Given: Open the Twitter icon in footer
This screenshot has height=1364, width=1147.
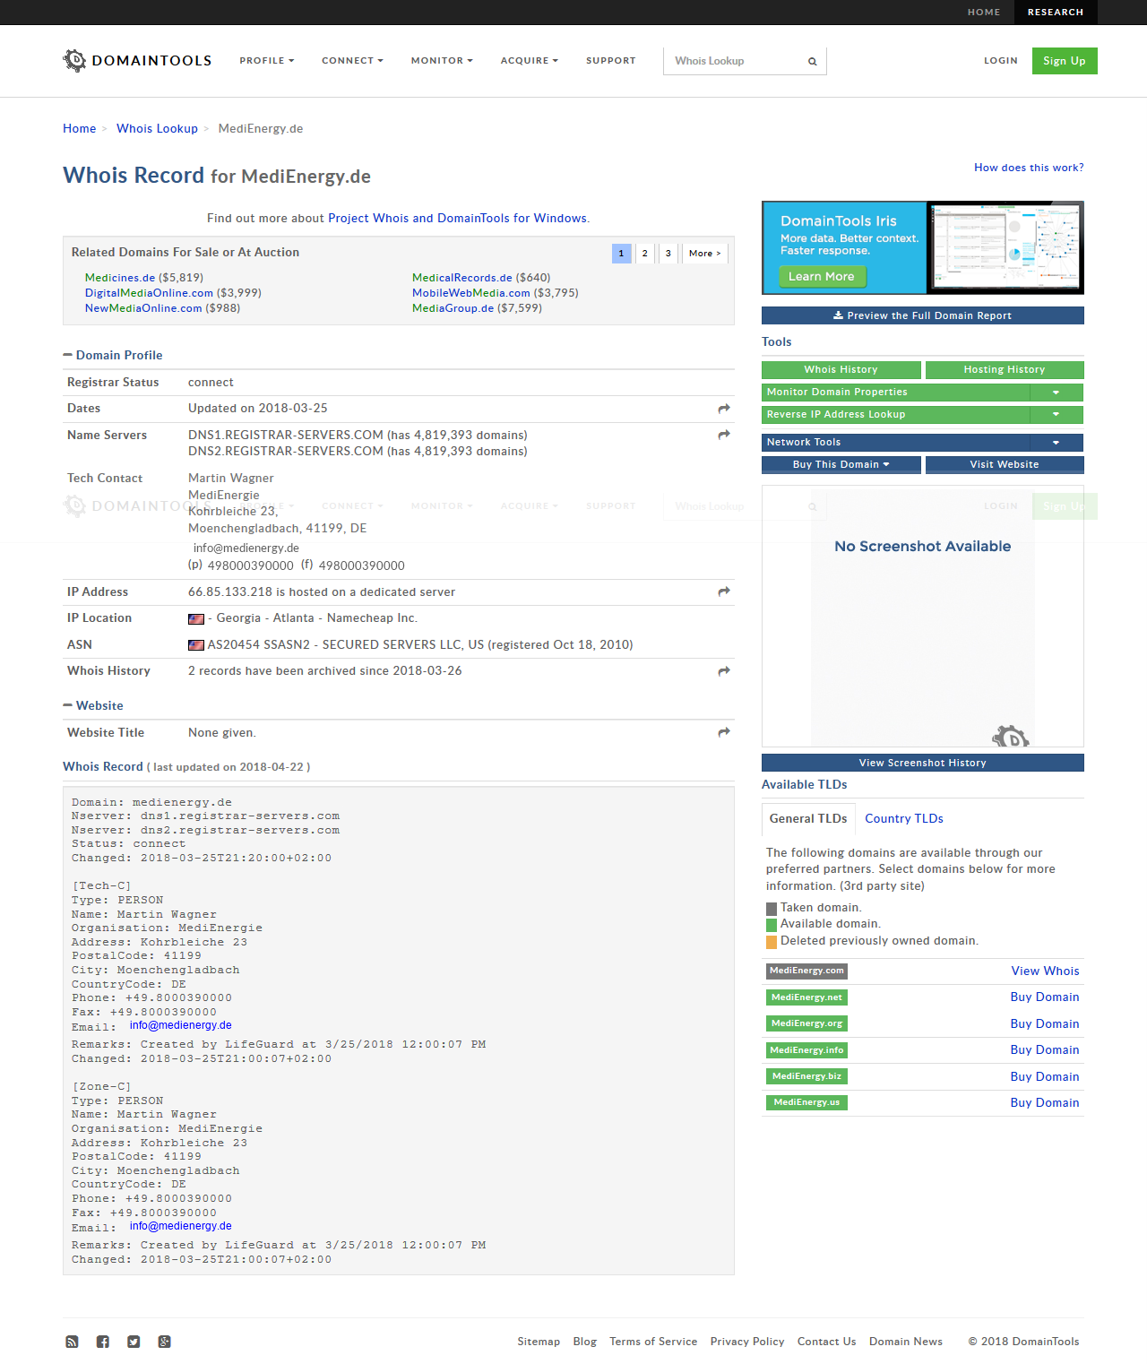Looking at the screenshot, I should tap(134, 1342).
